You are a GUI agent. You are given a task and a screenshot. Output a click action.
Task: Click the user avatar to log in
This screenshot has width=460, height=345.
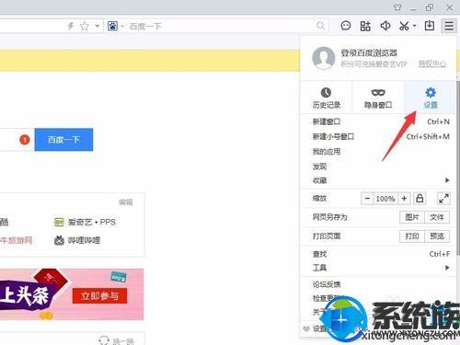pos(323,58)
